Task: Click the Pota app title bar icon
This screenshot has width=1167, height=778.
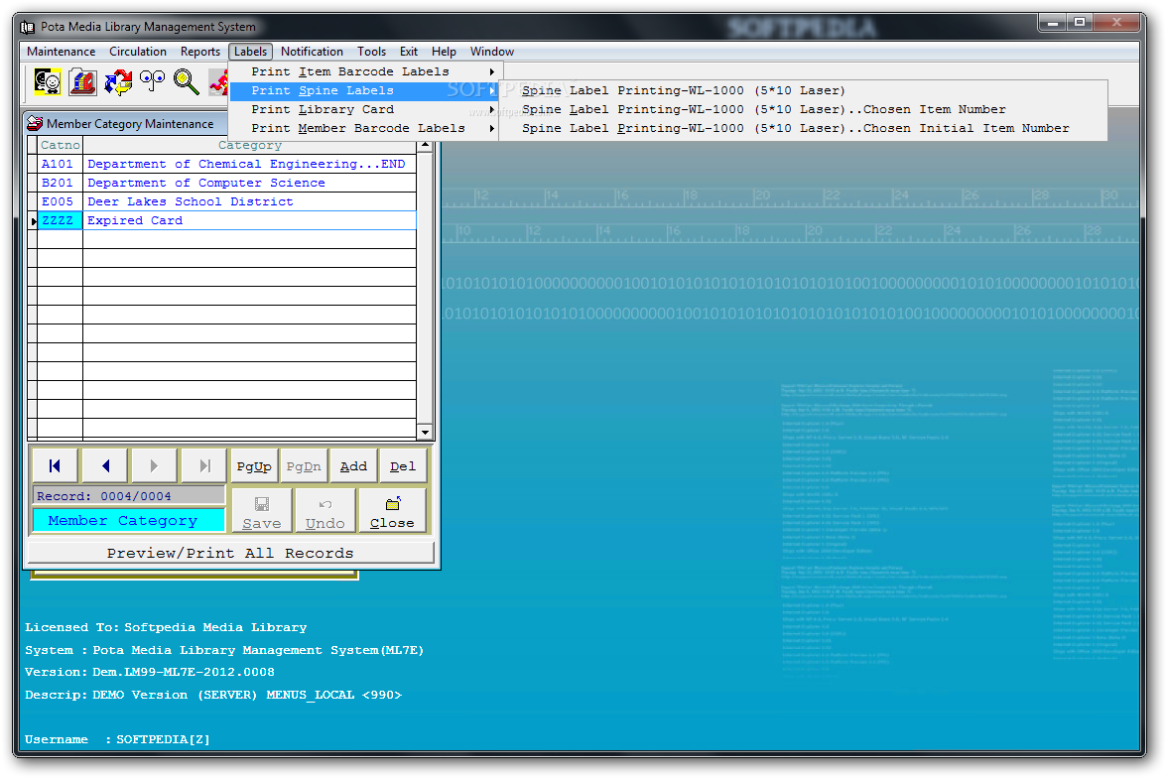Action: [28, 28]
